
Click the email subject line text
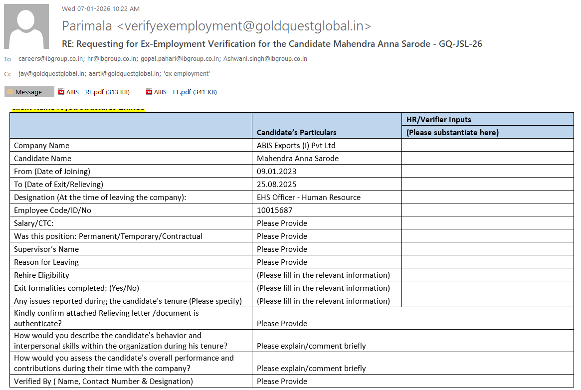pyautogui.click(x=272, y=44)
